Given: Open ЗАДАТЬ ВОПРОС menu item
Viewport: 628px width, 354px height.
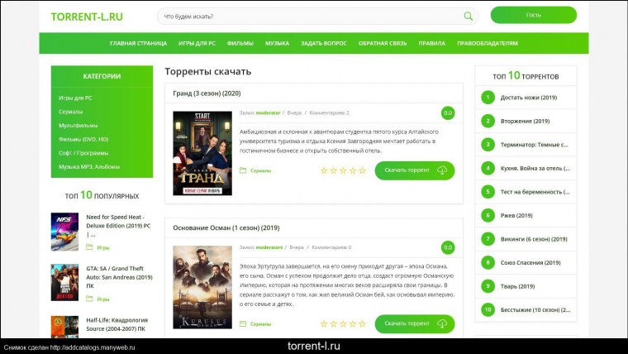Looking at the screenshot, I should point(324,43).
